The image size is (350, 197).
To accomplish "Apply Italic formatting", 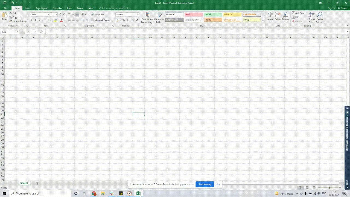I will [35, 20].
